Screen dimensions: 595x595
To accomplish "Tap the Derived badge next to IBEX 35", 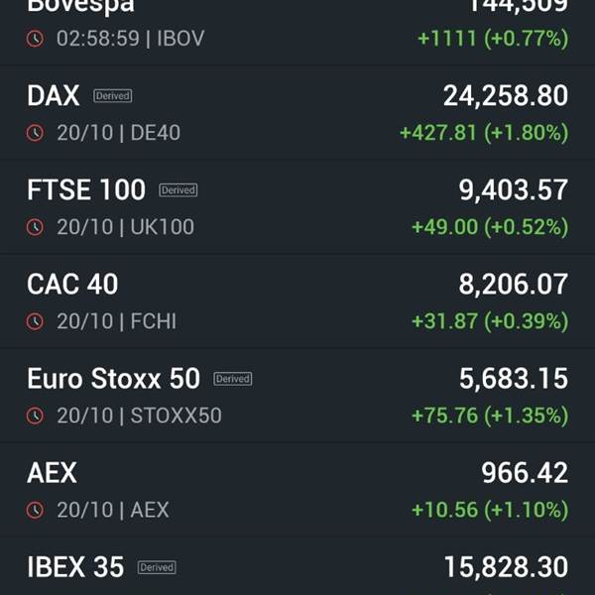I will coord(157,567).
